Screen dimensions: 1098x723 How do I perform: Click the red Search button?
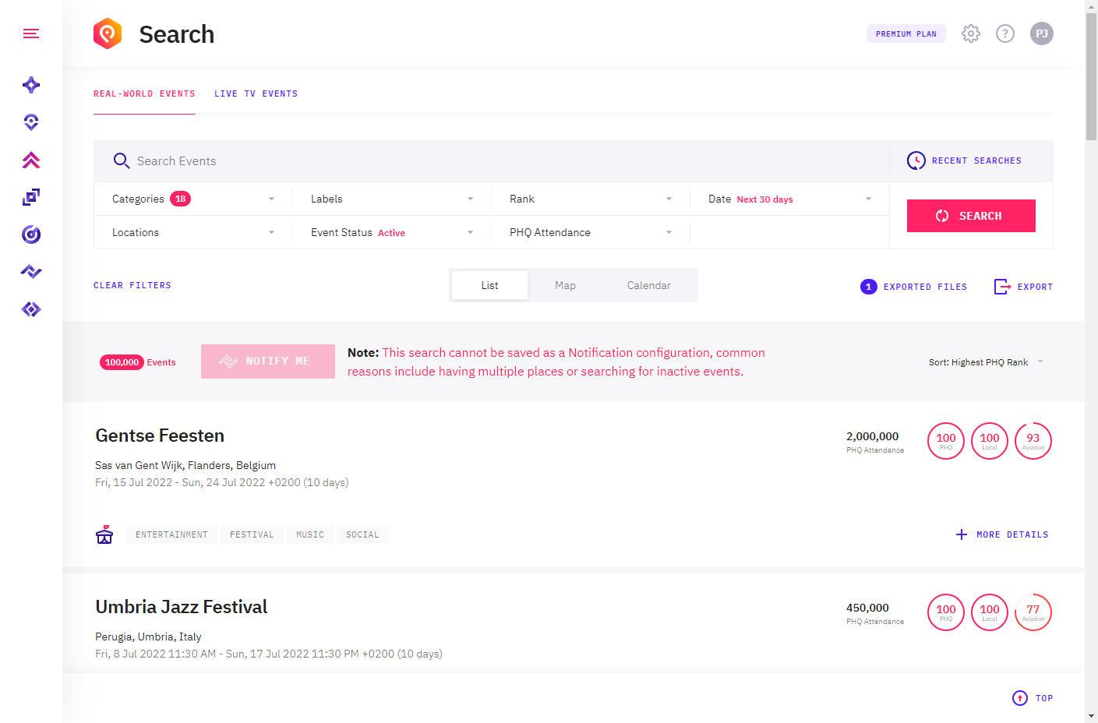coord(970,216)
